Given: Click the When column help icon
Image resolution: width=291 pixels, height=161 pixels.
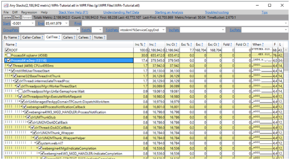Looking at the screenshot, I should pyautogui.click(x=263, y=44).
